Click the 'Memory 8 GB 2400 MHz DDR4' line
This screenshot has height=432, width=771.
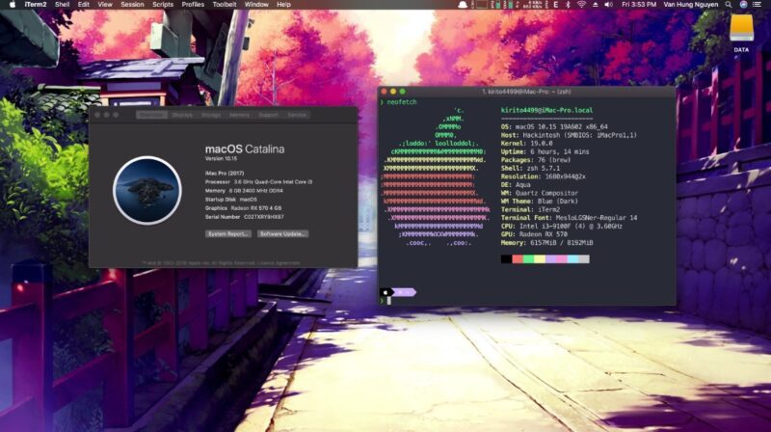coord(244,191)
